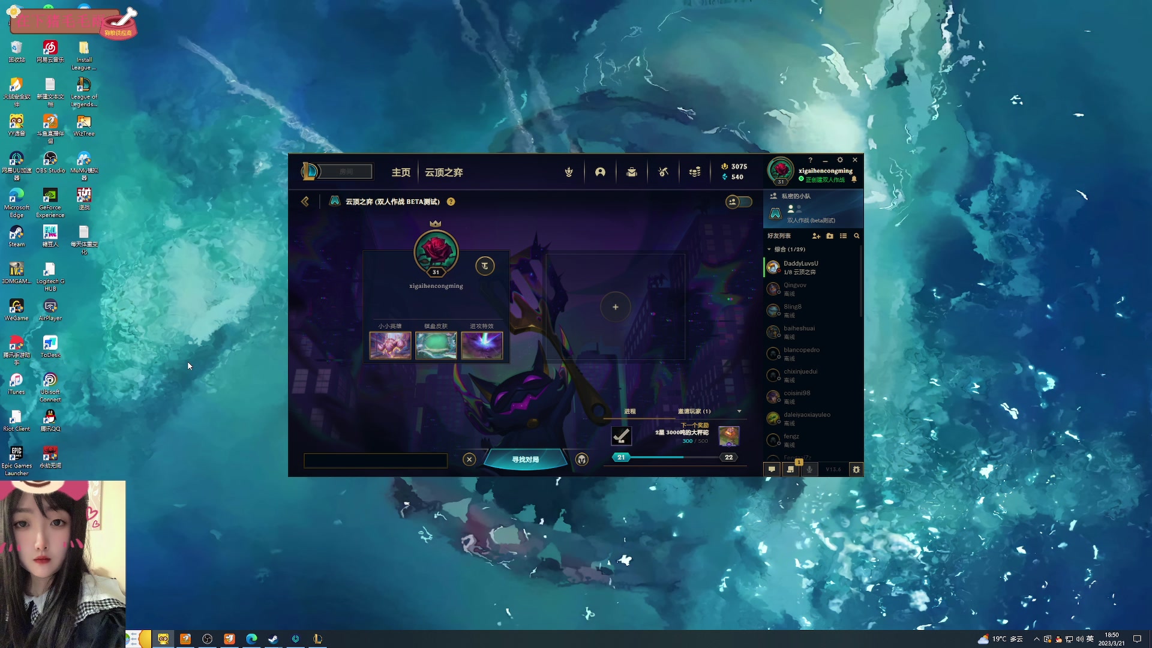This screenshot has width=1152, height=648.
Task: Open the taskbar clock showing 18:50
Action: coord(1112,639)
